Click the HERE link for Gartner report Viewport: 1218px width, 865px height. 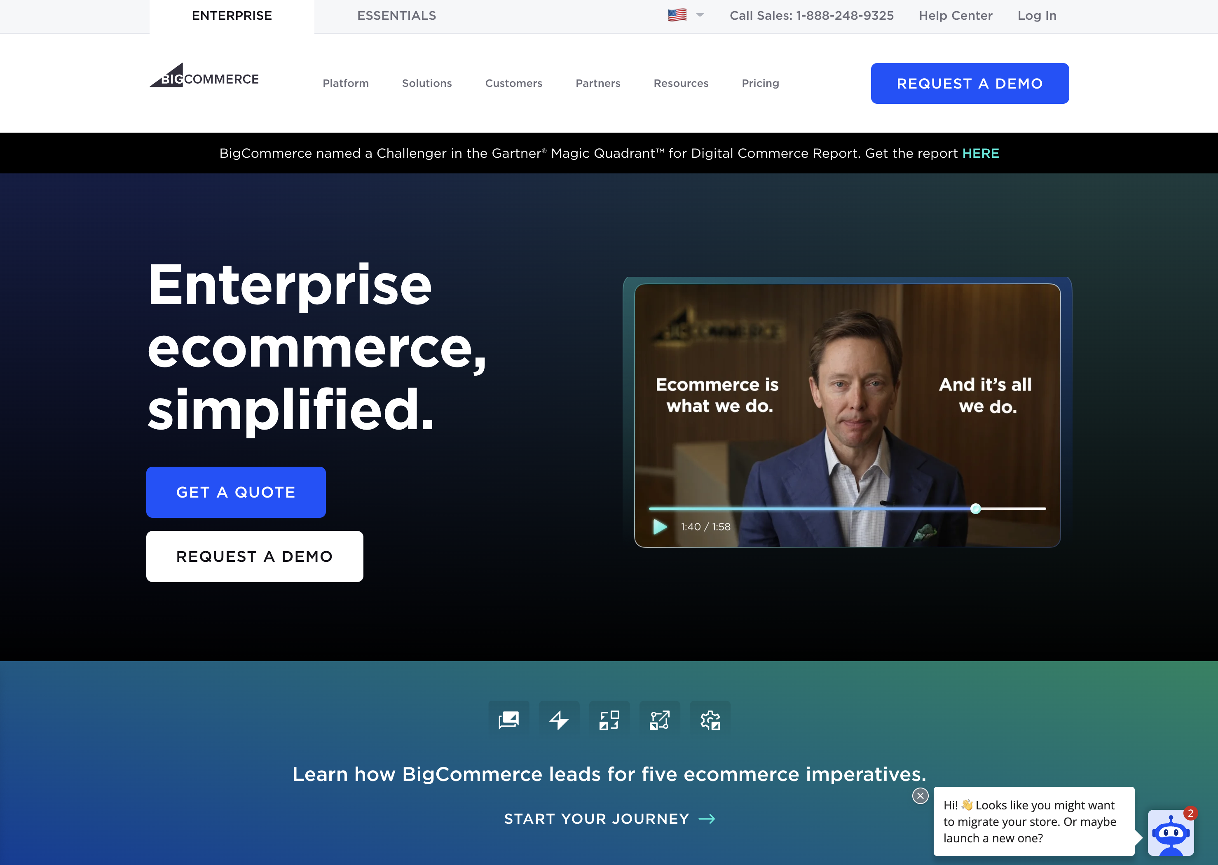[979, 152]
